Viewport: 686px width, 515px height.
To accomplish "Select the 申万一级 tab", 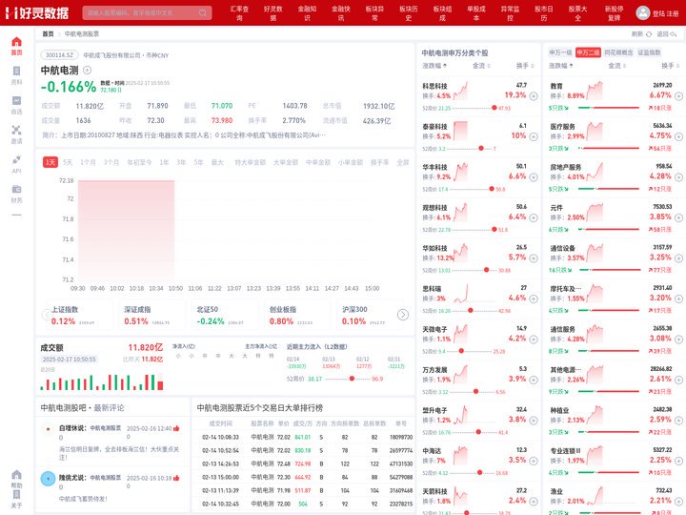I will pyautogui.click(x=561, y=52).
